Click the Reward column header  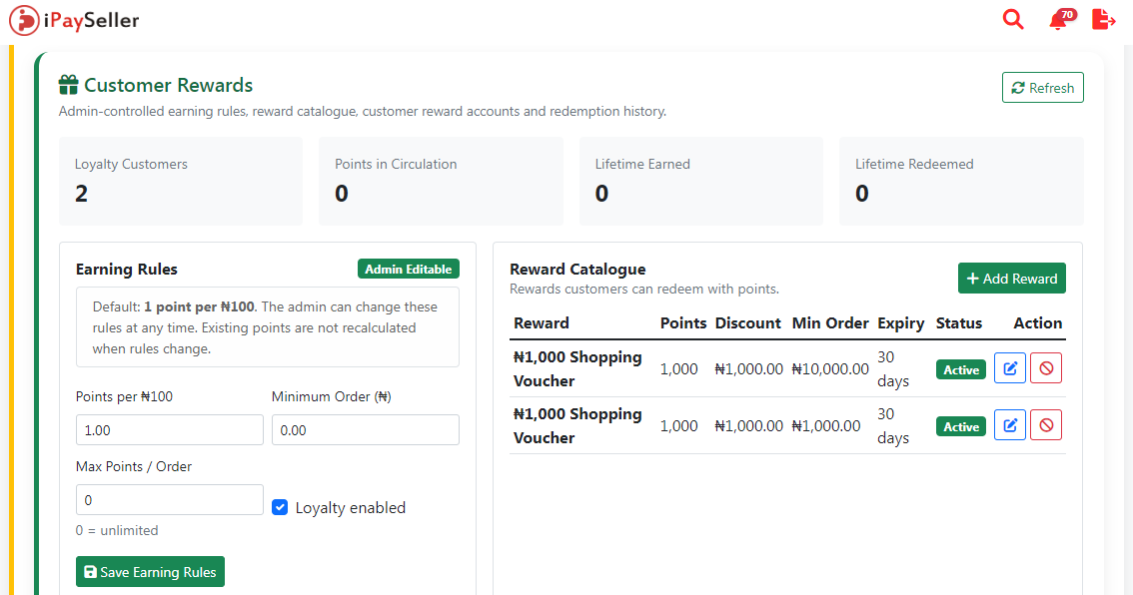[542, 322]
